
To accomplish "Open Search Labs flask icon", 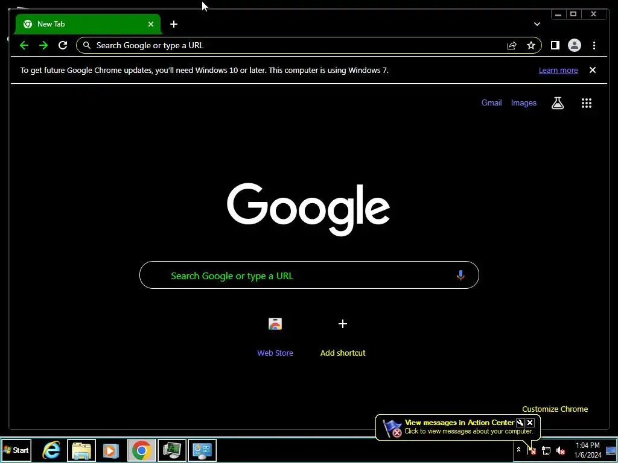I will pyautogui.click(x=557, y=102).
